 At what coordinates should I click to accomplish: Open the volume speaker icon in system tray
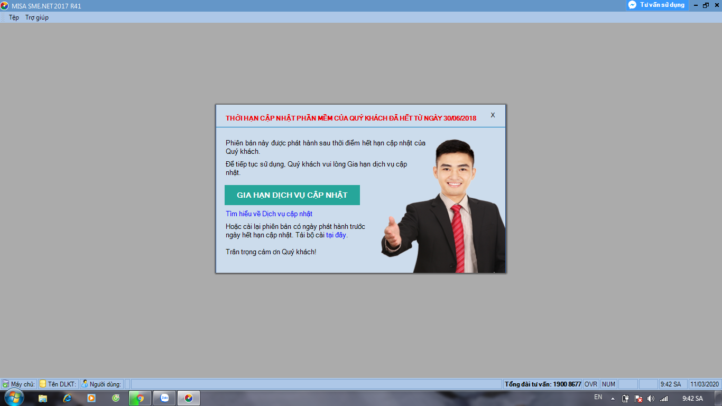click(x=651, y=399)
